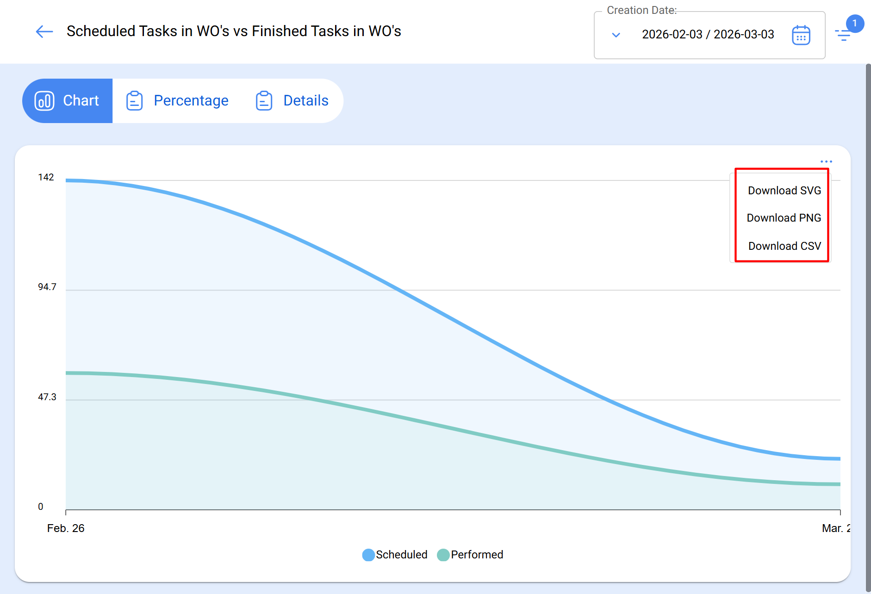
Task: Click the date range 2026-02-03 / 2026-03-03 field
Action: pyautogui.click(x=708, y=35)
